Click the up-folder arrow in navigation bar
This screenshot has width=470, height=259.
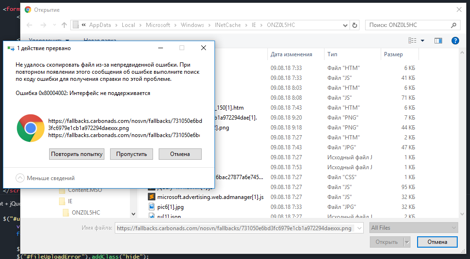click(x=64, y=25)
